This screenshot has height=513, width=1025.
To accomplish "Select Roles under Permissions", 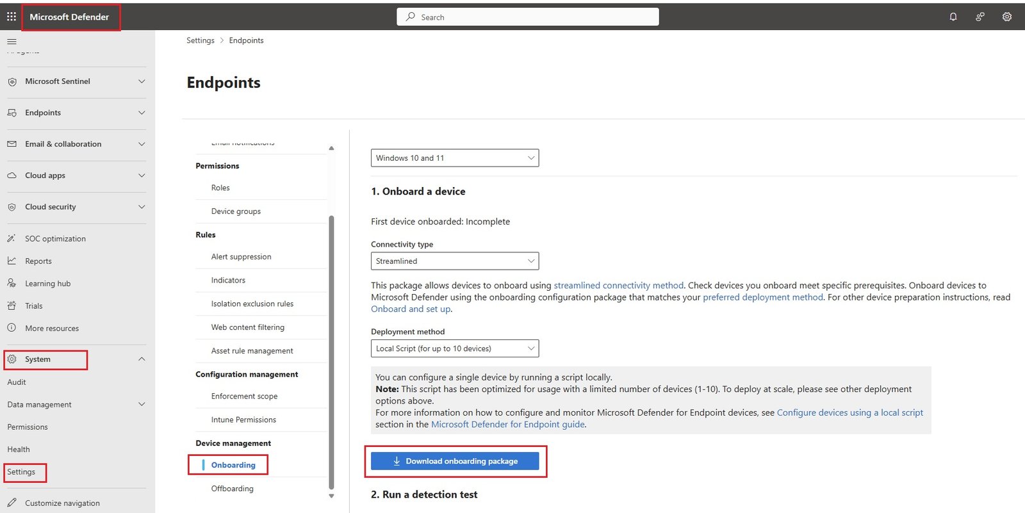I will tap(220, 188).
